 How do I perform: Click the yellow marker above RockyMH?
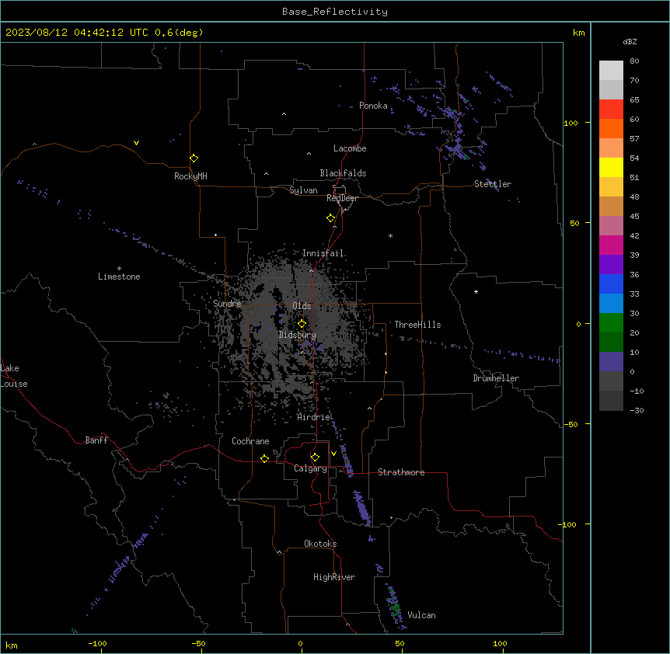[x=194, y=158]
